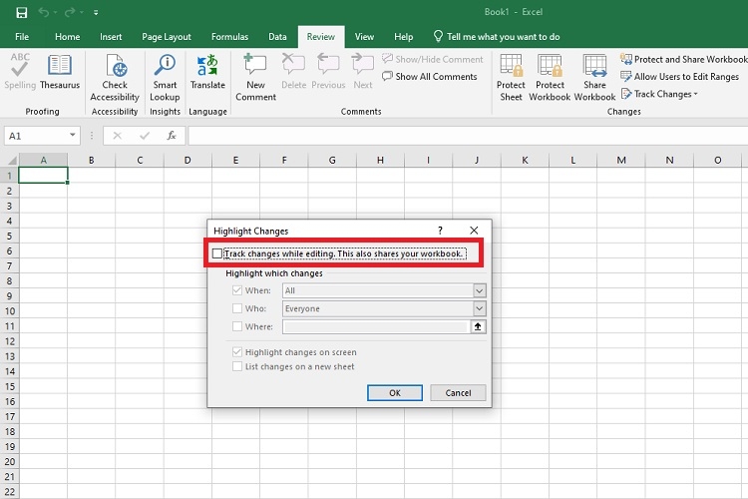Screen dimensions: 748x499
Task: Enable Track changes while editing checkbox
Action: (x=217, y=254)
